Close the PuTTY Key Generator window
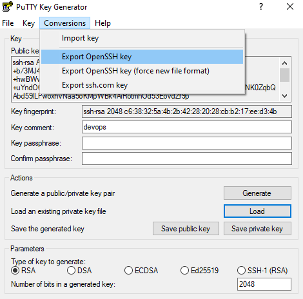The height and width of the screenshot is (299, 303). coord(290,6)
